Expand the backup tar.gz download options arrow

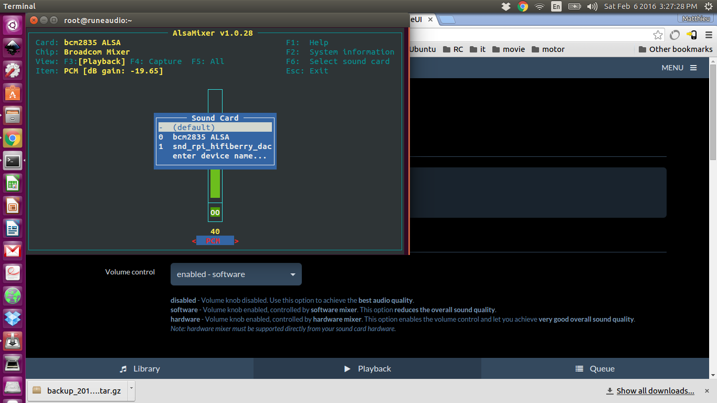[131, 390]
